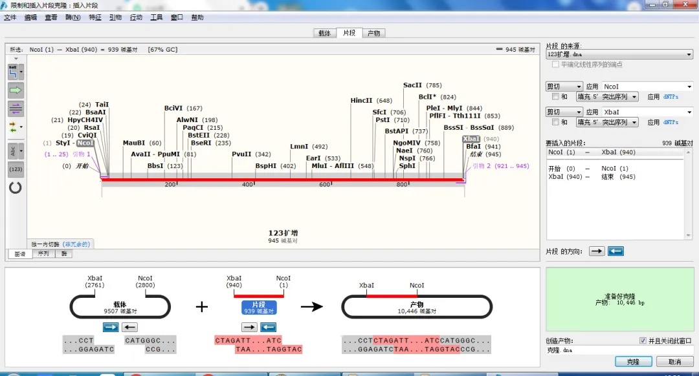This screenshot has width=699, height=376.
Task: Click the 克隆.dna product name field
Action: tap(618, 350)
